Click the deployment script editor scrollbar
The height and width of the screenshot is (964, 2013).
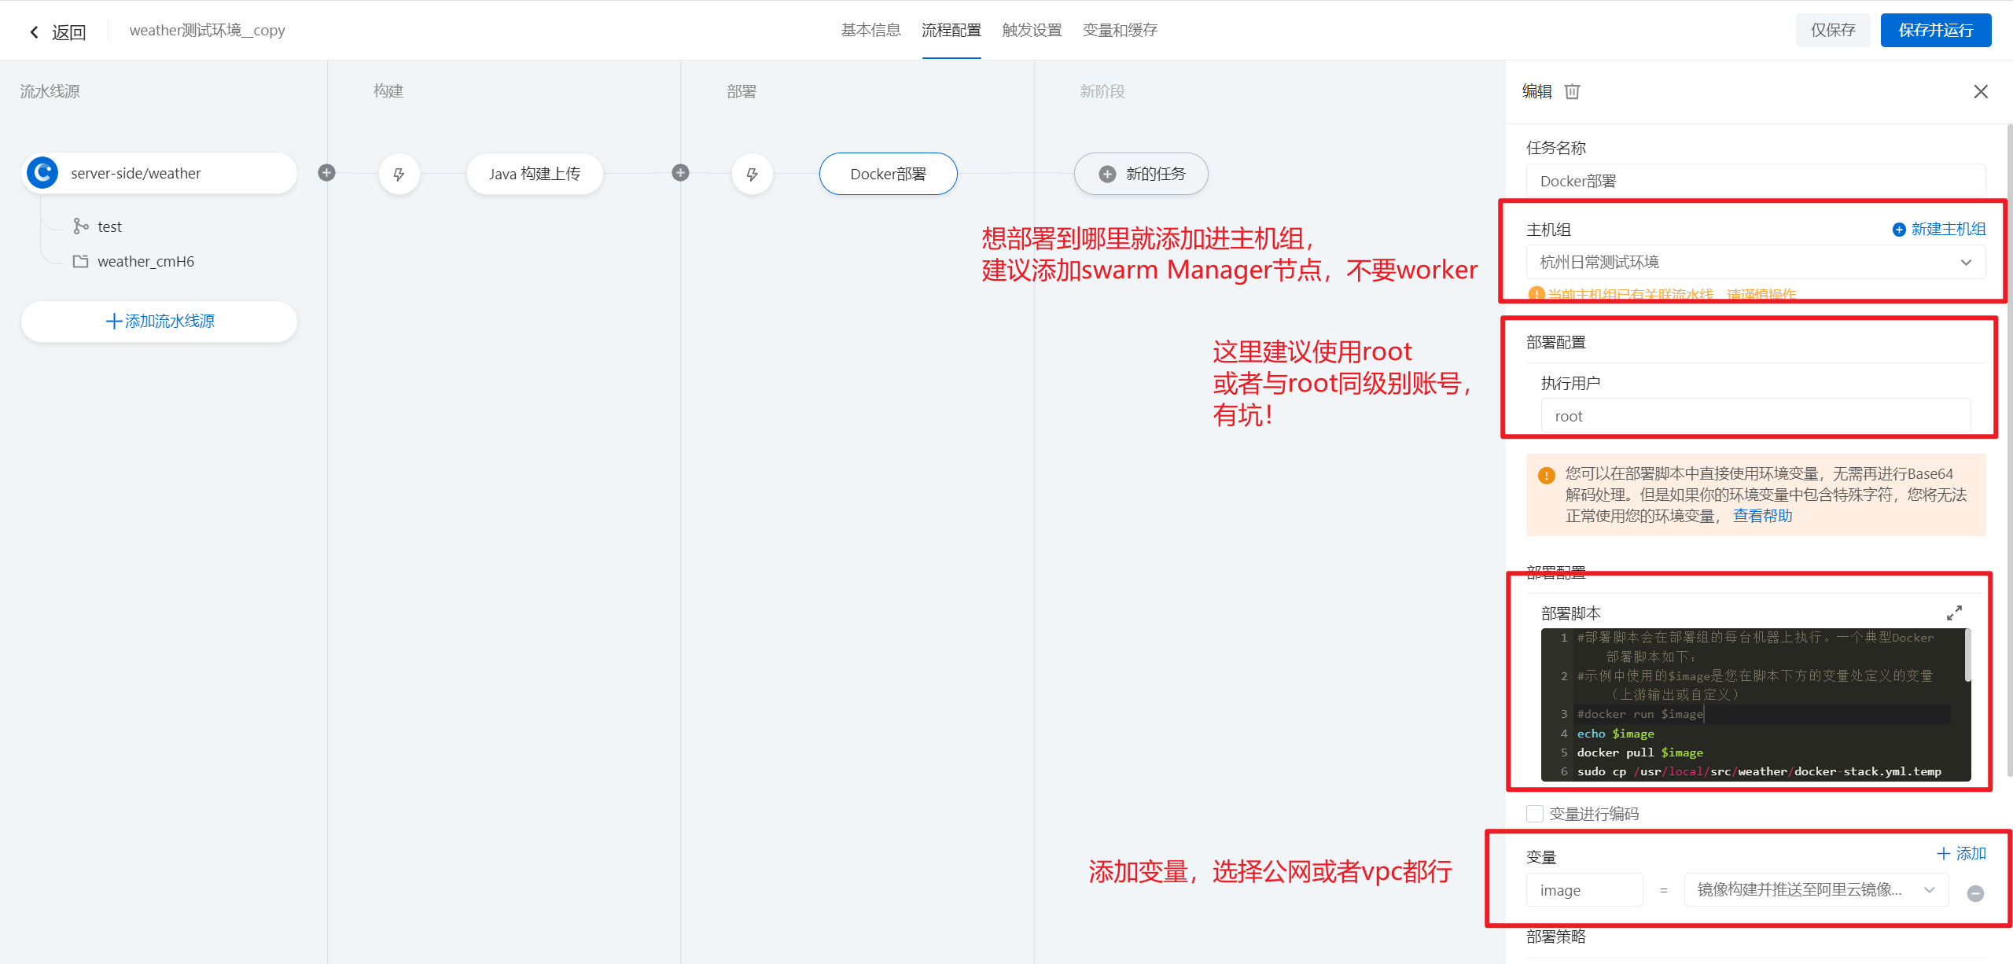(x=1967, y=657)
